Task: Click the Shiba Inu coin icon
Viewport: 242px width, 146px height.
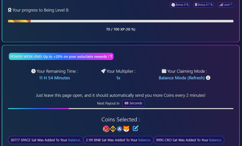Action: [x=126, y=128]
